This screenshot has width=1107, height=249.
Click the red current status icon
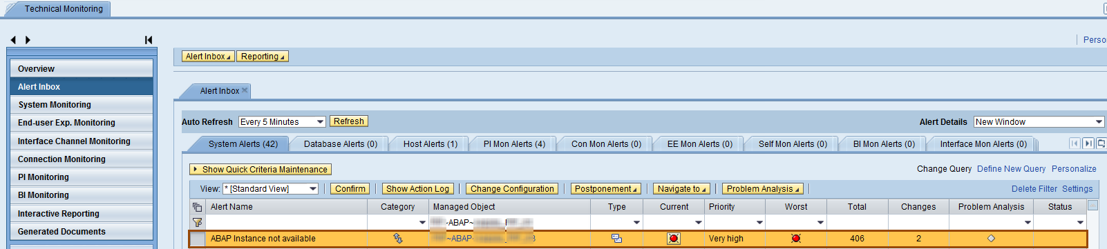(674, 238)
